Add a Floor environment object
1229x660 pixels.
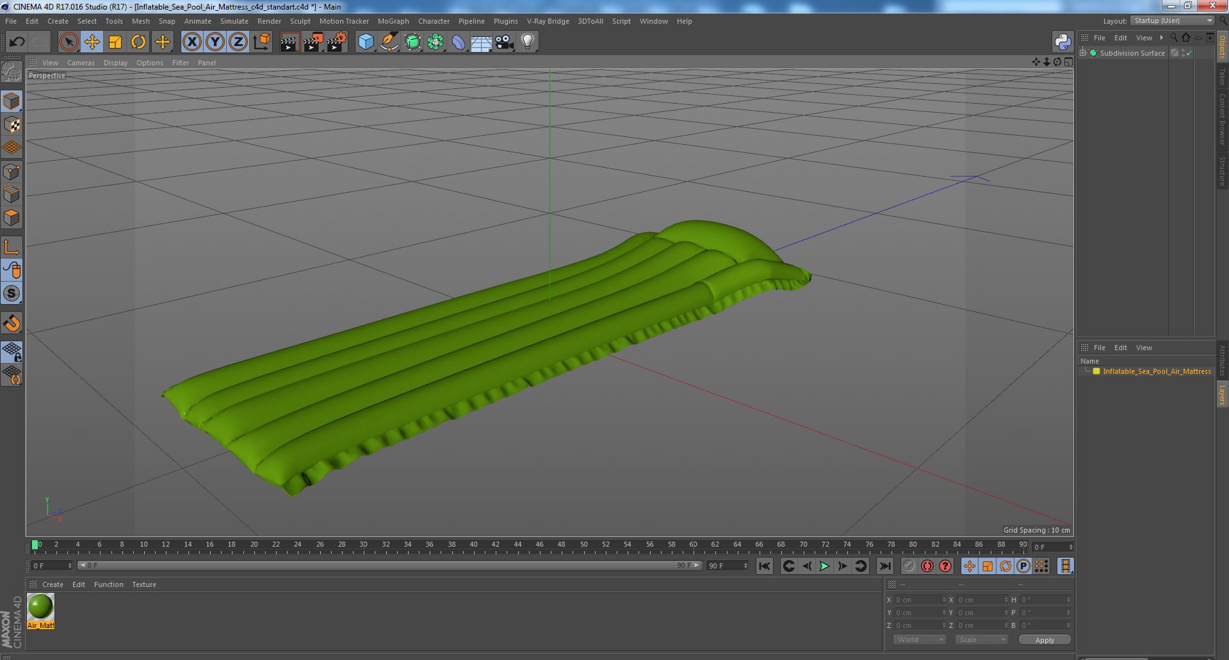[x=481, y=42]
